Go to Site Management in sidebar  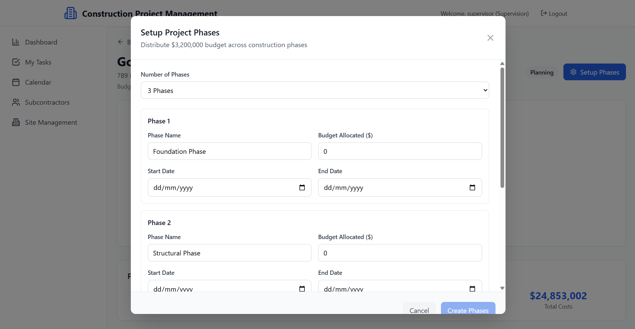[x=51, y=122]
